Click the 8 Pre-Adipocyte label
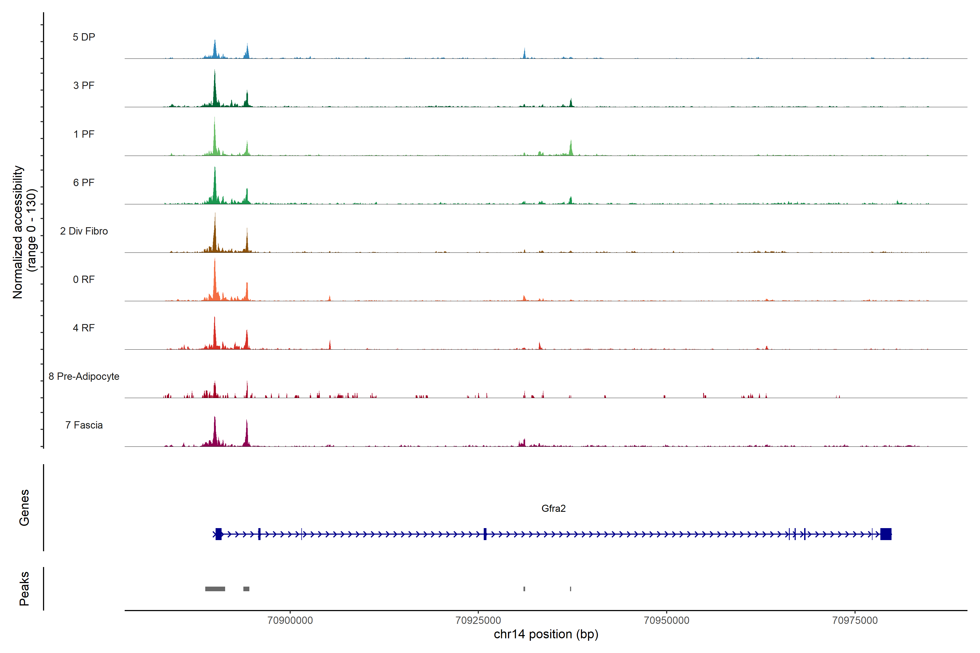 [x=84, y=377]
